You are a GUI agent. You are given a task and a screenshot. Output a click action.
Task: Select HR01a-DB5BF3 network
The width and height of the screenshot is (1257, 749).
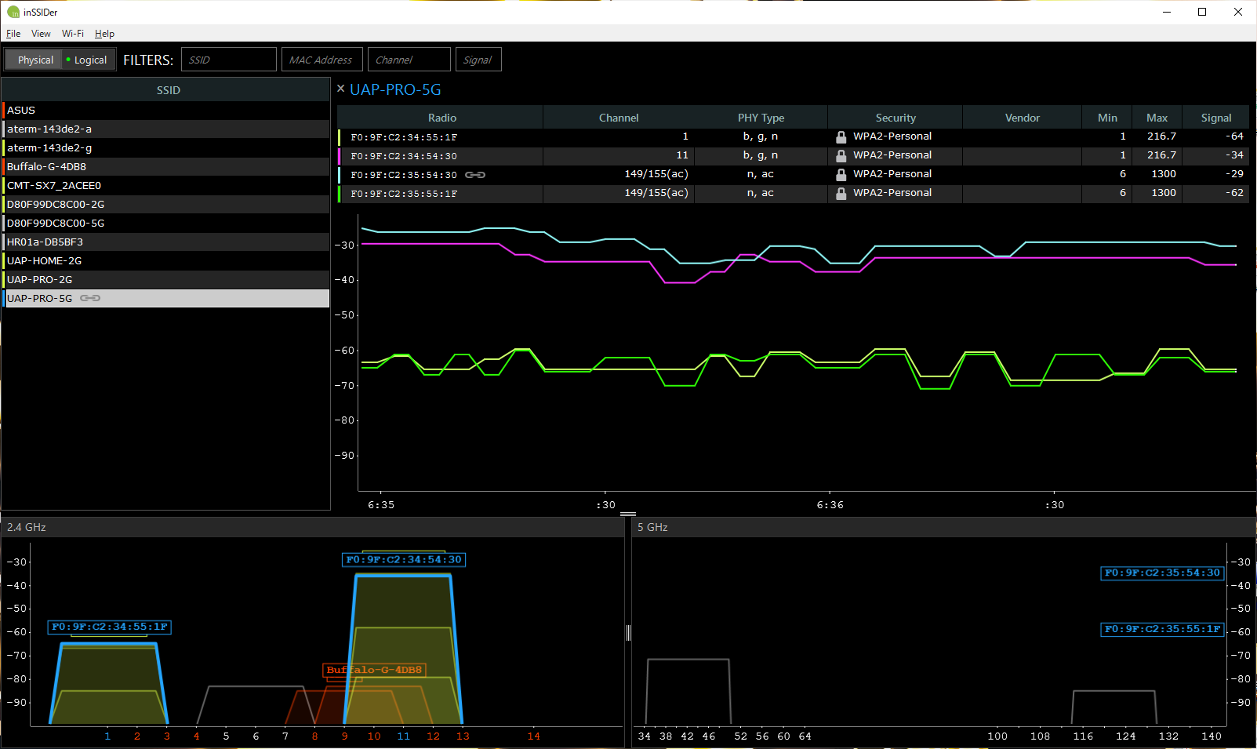pos(165,242)
